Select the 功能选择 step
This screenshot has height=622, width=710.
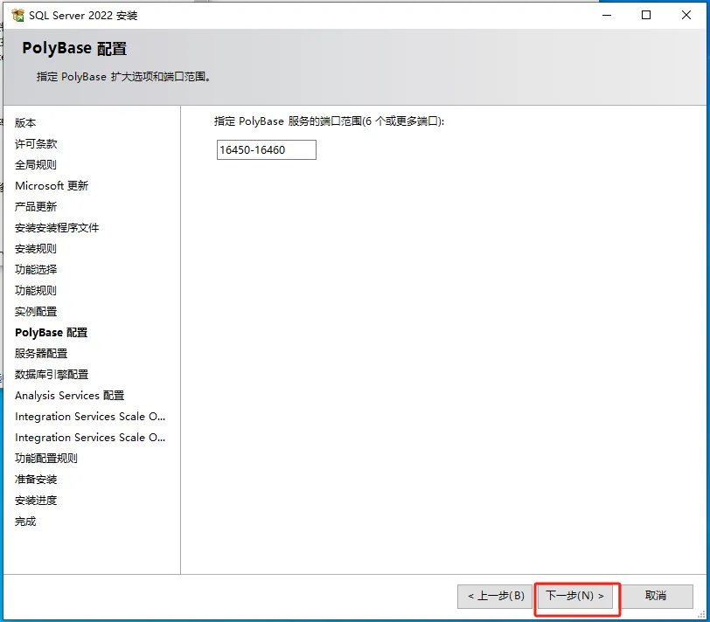point(36,270)
